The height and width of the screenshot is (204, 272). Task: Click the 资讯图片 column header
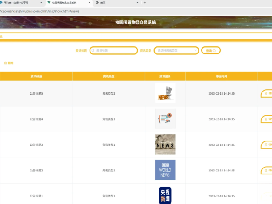coord(165,76)
